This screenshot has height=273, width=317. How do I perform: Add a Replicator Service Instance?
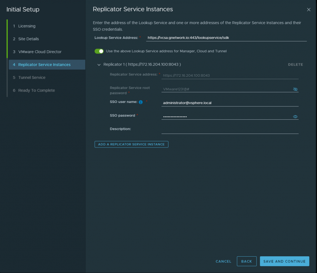131,144
